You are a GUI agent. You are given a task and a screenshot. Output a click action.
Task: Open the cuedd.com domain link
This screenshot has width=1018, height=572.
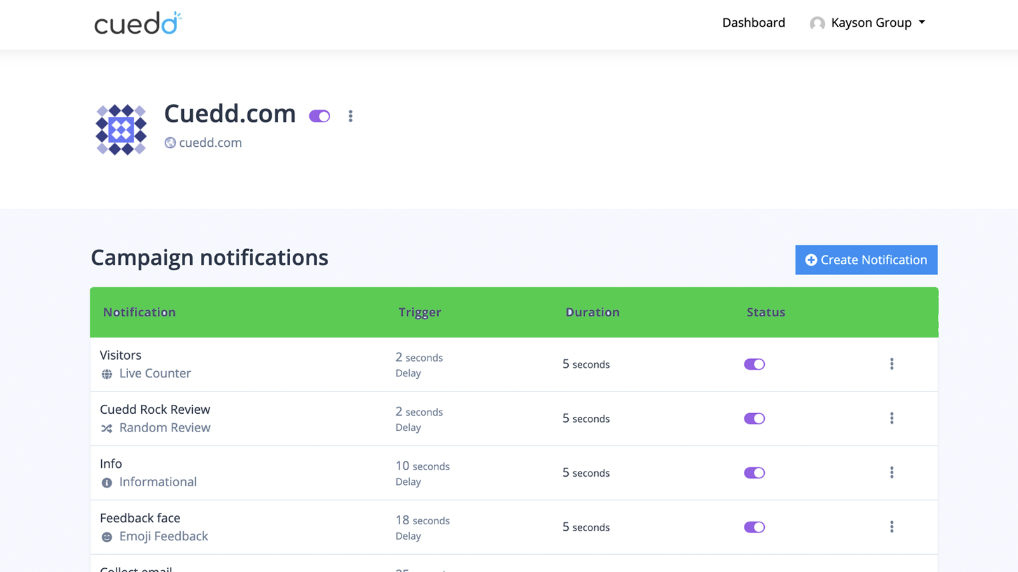(210, 143)
